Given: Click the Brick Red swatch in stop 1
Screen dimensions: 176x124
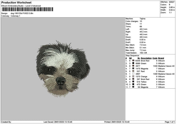Looking at the screenshot, I should pyautogui.click(x=133, y=61).
